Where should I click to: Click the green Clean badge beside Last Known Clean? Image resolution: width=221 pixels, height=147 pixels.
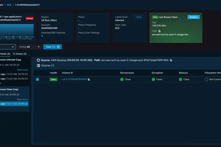155,17
